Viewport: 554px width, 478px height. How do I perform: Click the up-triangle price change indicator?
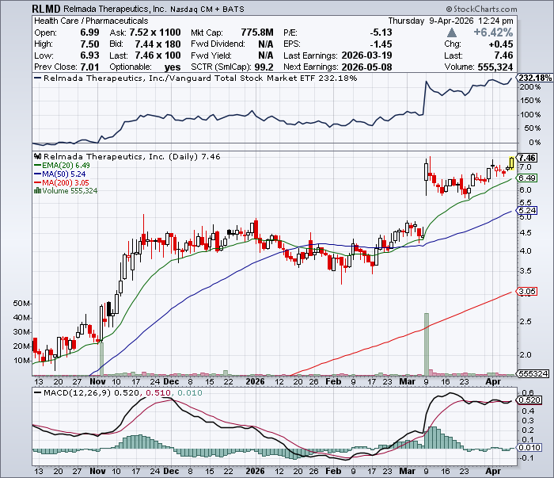pos(452,33)
